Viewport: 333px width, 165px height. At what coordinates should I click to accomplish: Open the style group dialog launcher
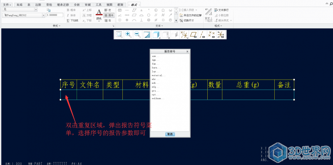point(113,26)
